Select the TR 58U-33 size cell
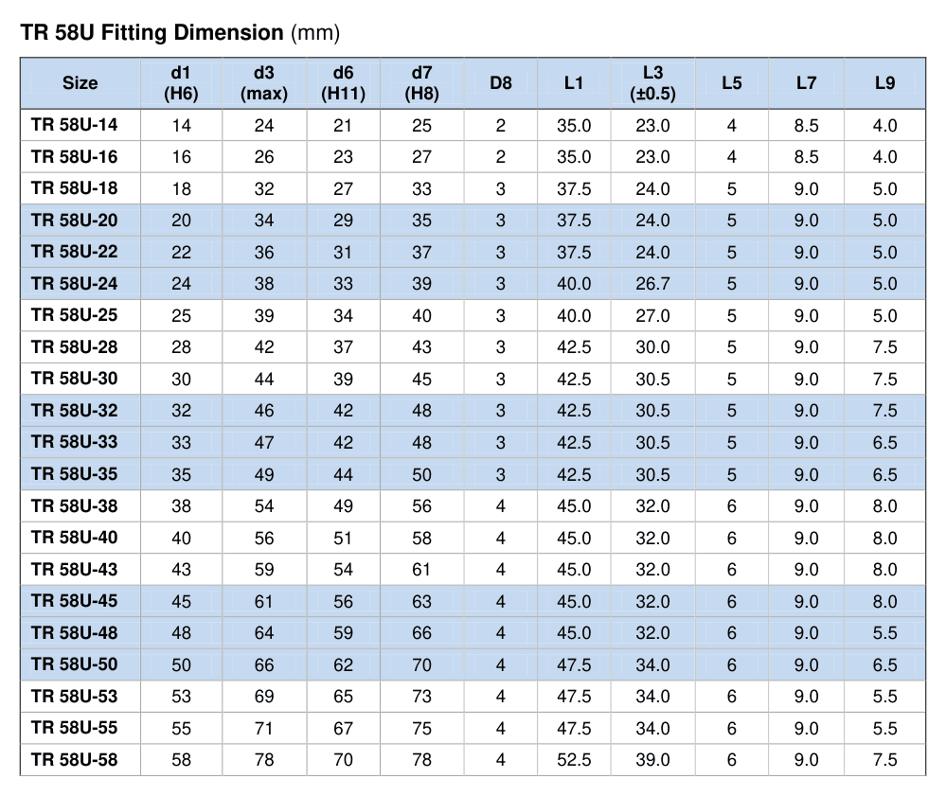This screenshot has height=796, width=946. 80,442
